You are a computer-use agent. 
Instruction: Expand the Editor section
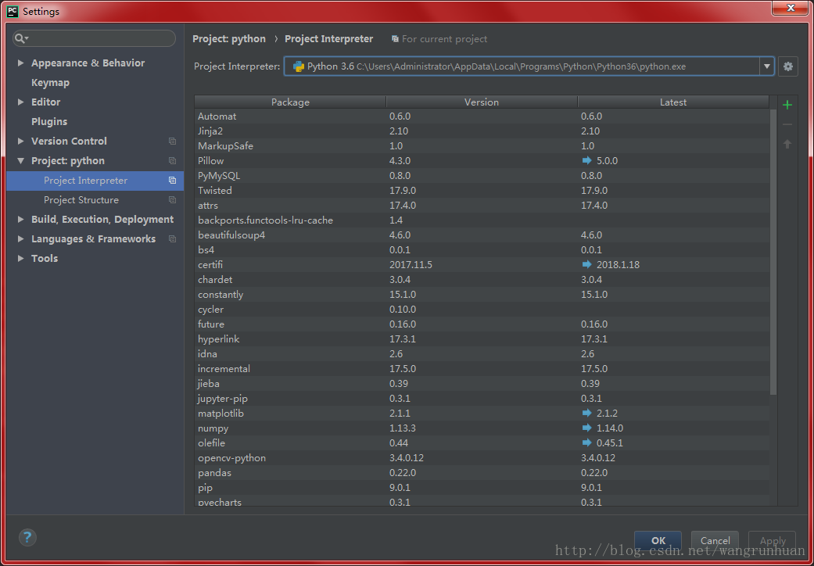point(21,102)
